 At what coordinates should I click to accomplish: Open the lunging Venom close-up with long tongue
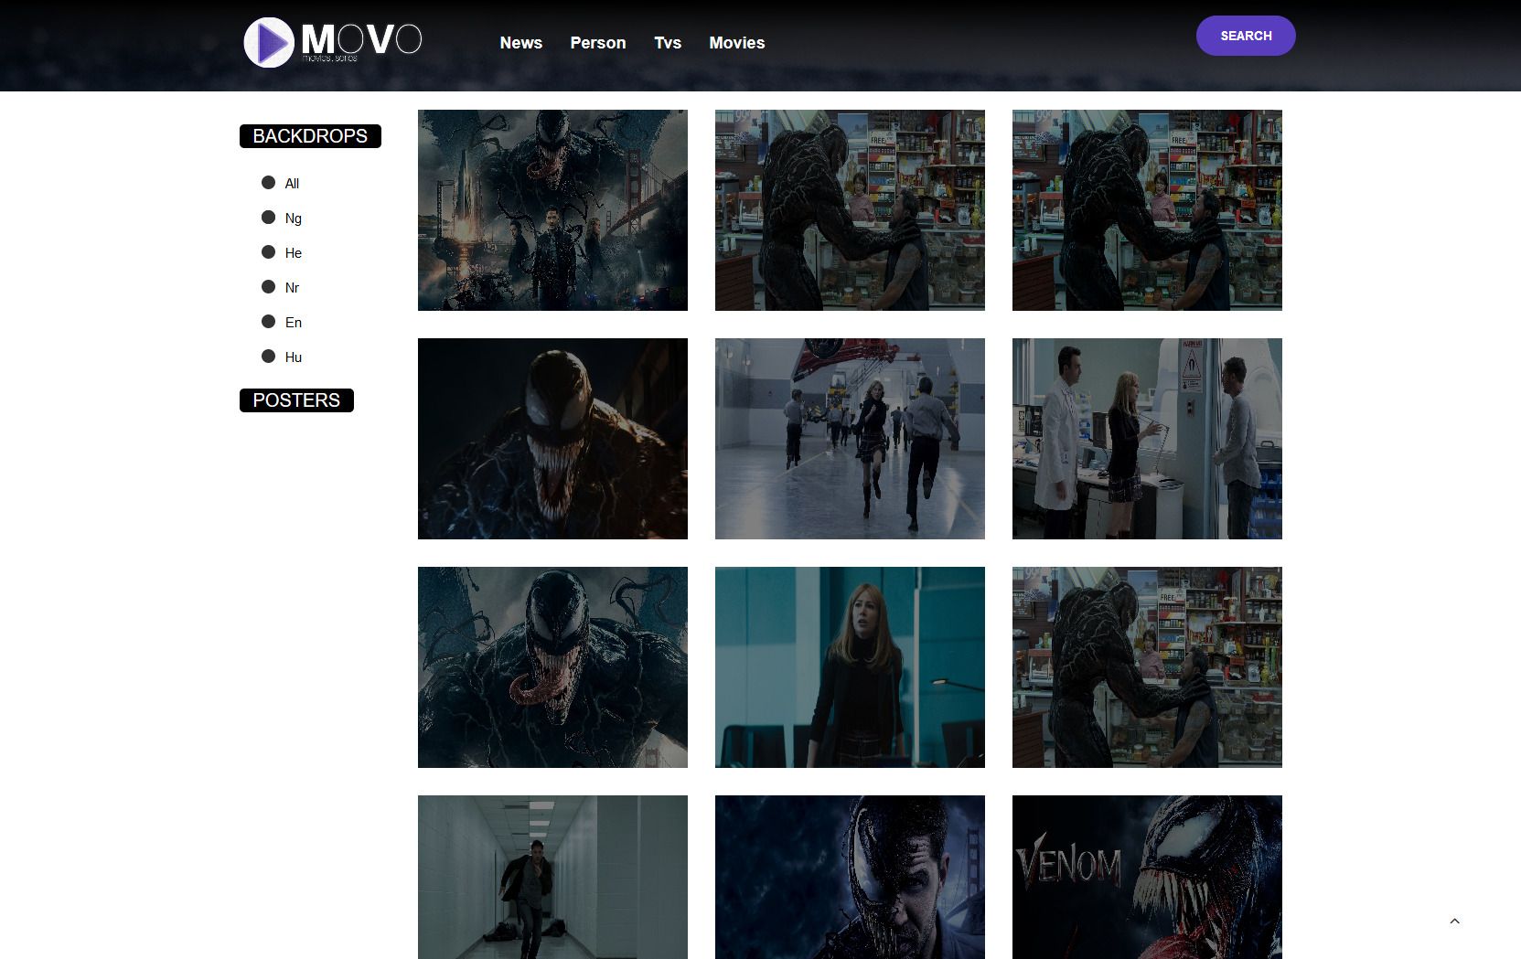[x=552, y=667]
